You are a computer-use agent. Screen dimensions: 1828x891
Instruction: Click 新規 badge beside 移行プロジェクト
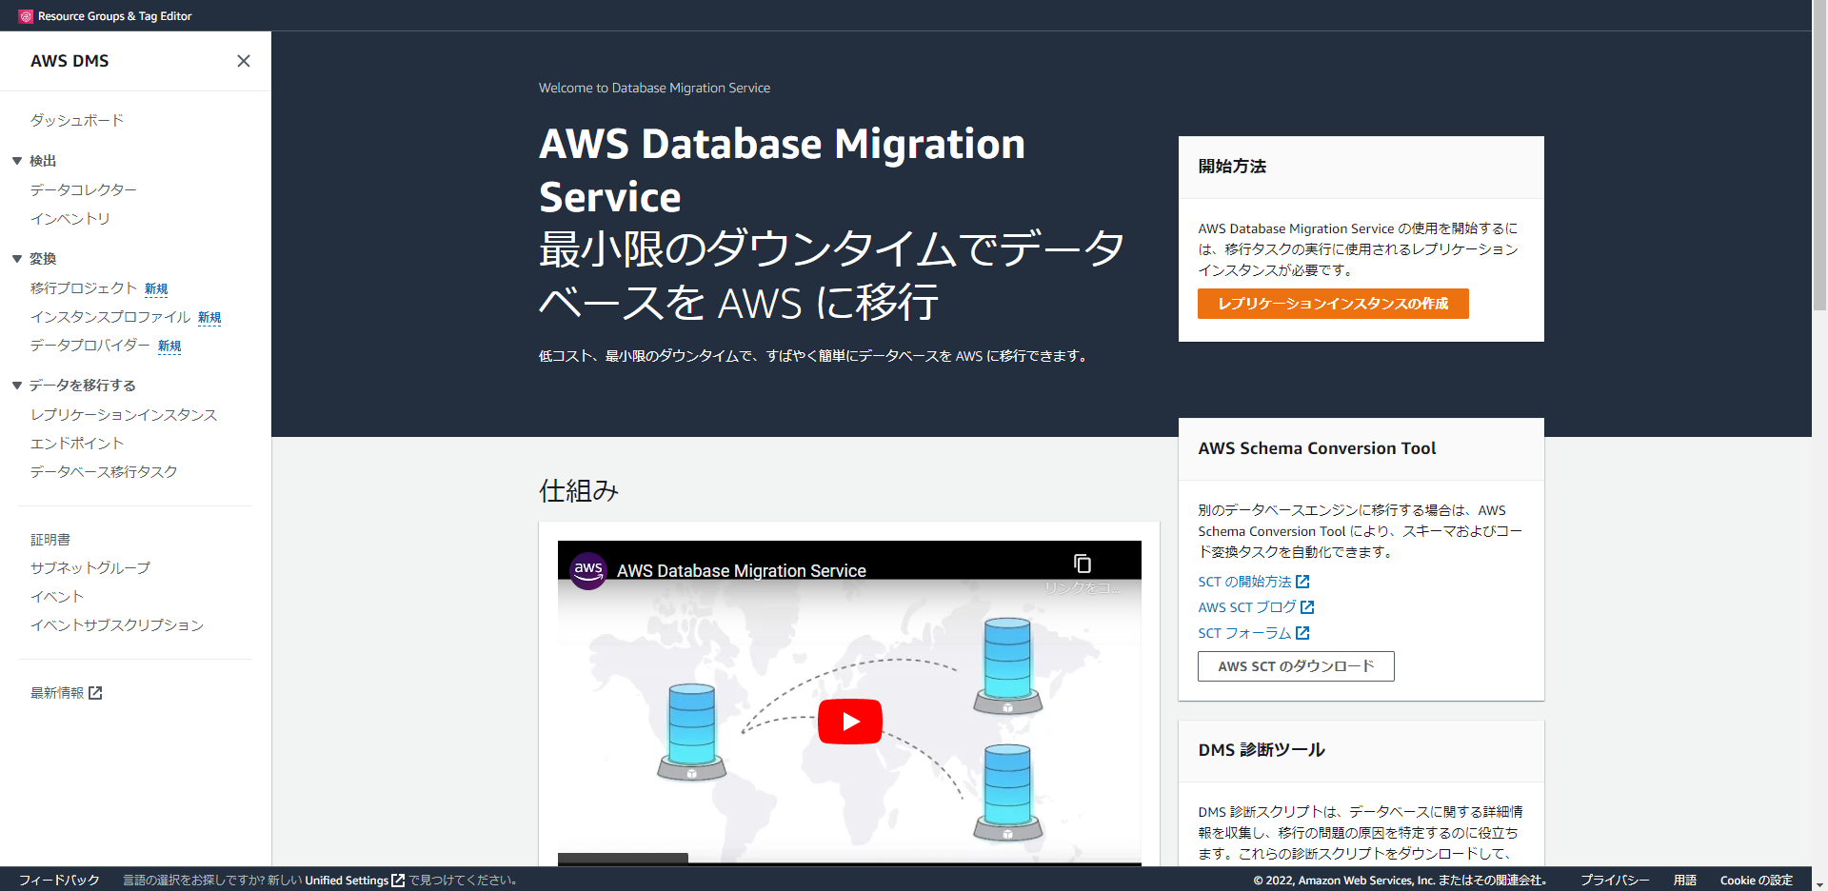(156, 289)
